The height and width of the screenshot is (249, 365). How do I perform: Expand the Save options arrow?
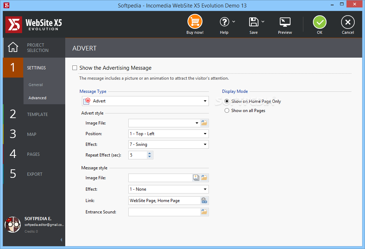(263, 22)
